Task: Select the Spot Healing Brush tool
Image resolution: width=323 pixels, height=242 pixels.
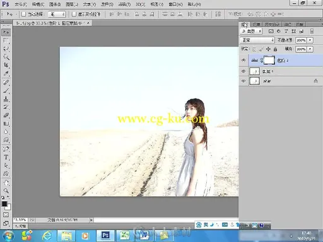Action: (x=6, y=83)
